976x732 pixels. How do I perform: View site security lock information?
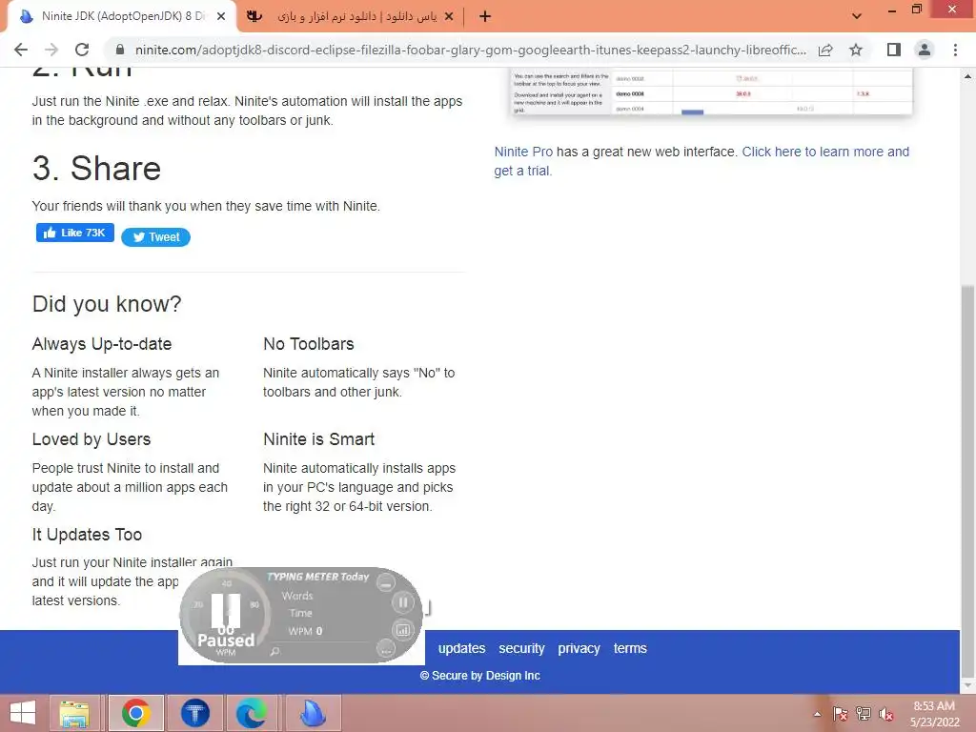point(121,50)
